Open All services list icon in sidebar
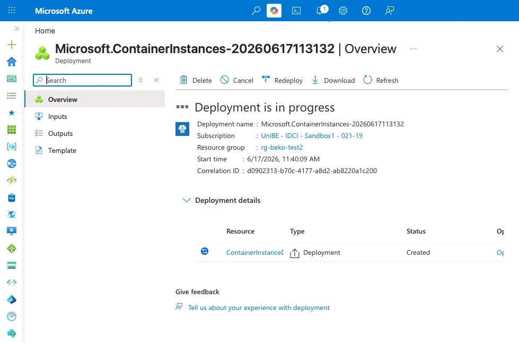The width and height of the screenshot is (519, 343). click(x=12, y=96)
